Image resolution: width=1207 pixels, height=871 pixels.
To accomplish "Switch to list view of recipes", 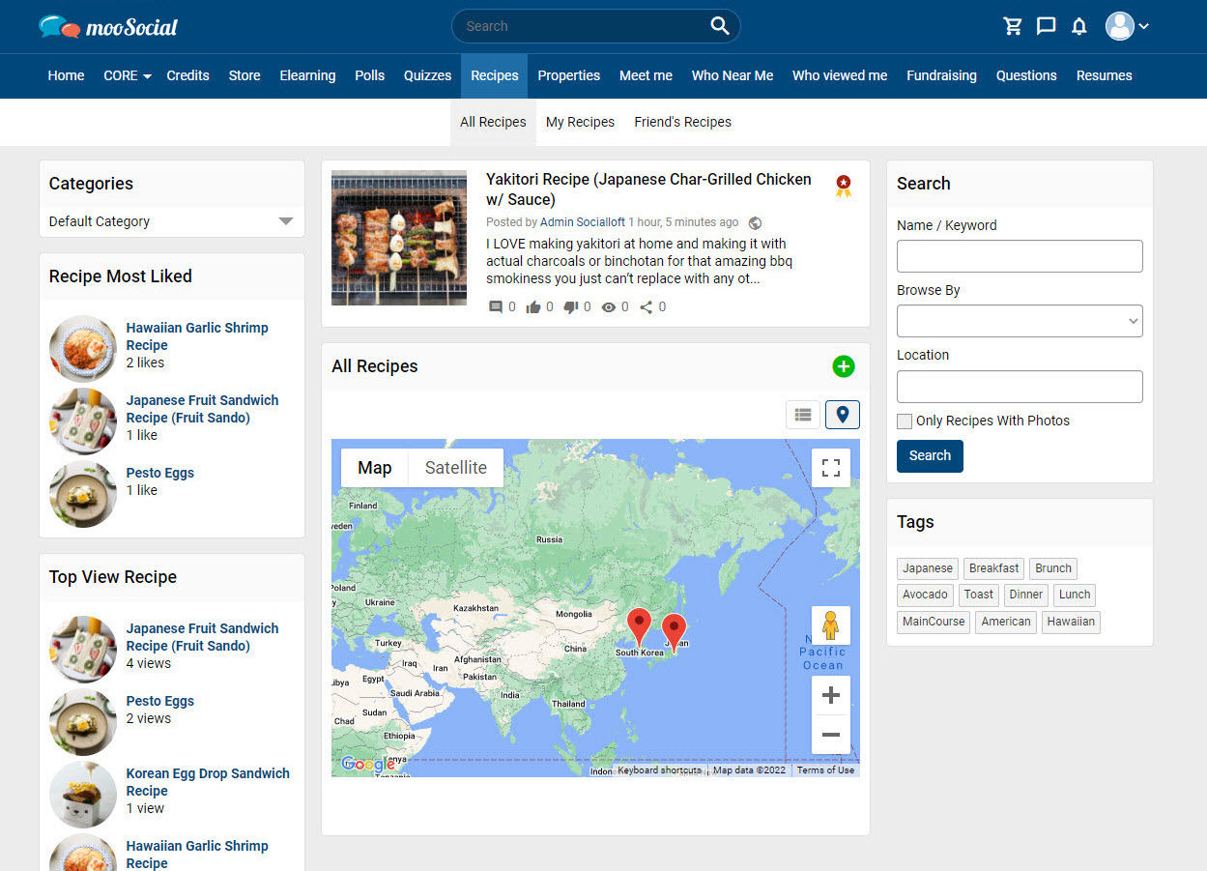I will pyautogui.click(x=803, y=415).
